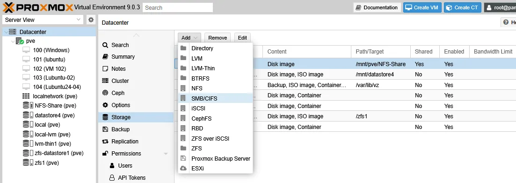The image size is (516, 183).
Task: Click the Edit storage button
Action: click(242, 38)
